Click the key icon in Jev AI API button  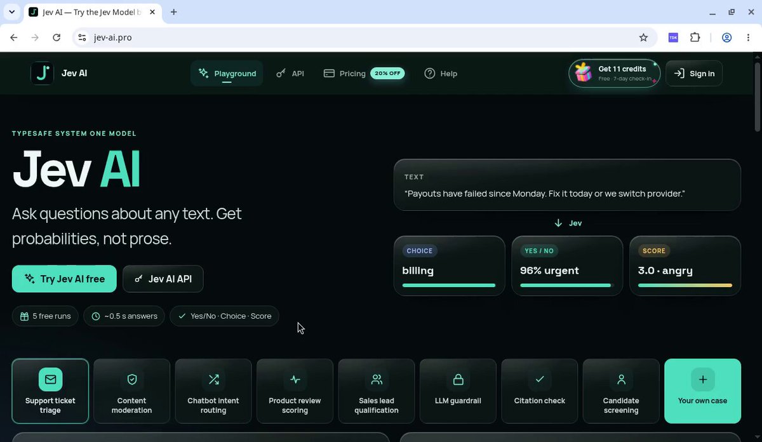click(138, 279)
